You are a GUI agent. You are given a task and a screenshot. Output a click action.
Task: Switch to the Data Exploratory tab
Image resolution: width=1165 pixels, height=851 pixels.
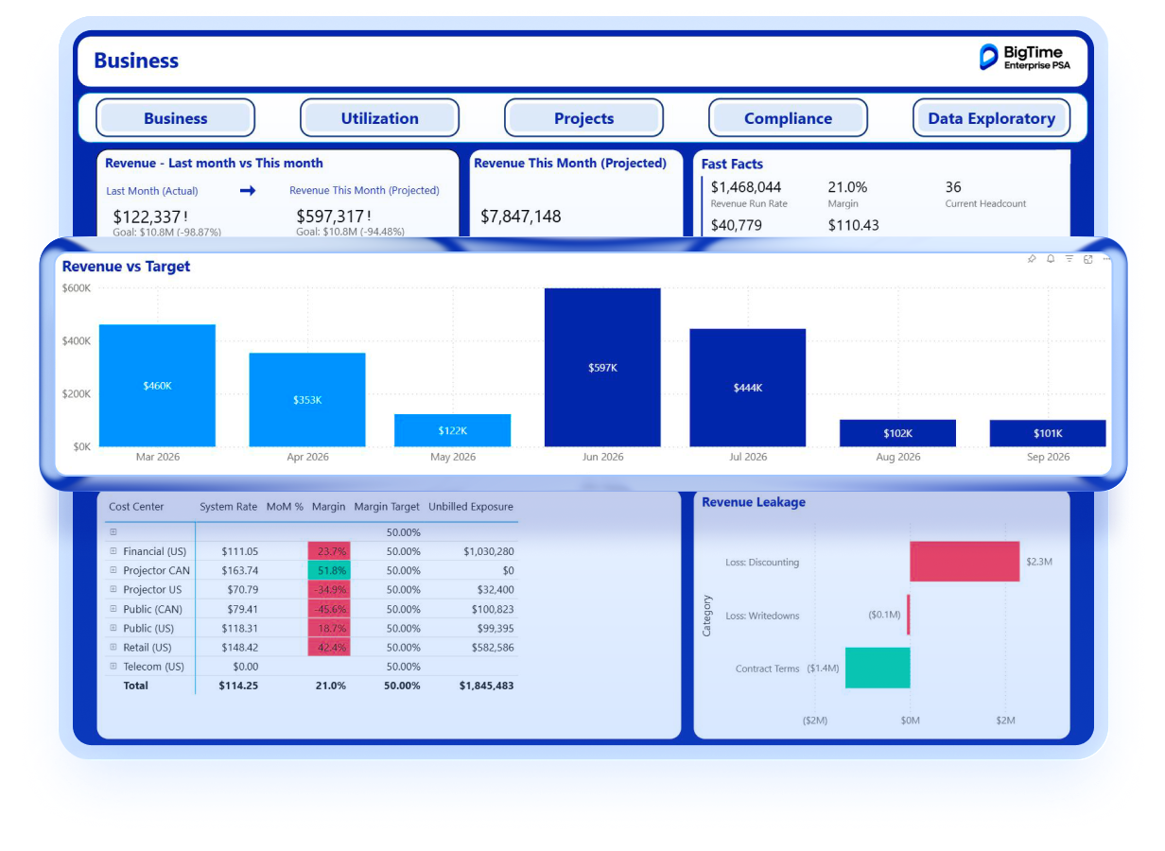coord(992,118)
